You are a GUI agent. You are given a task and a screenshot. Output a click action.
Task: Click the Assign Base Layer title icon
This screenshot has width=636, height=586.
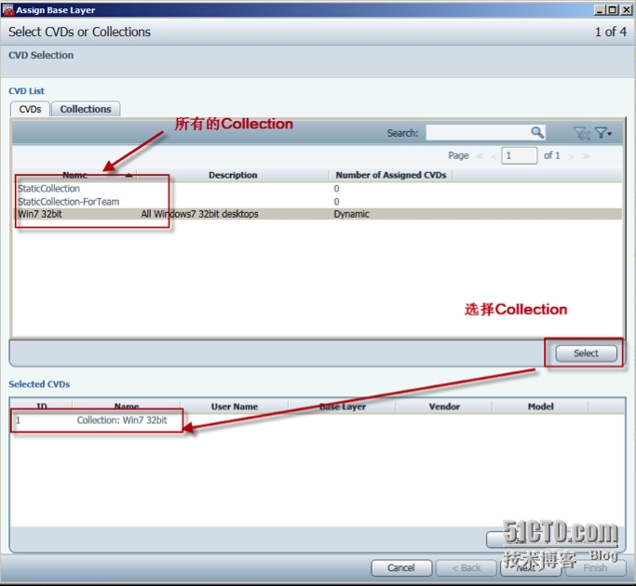click(x=8, y=9)
